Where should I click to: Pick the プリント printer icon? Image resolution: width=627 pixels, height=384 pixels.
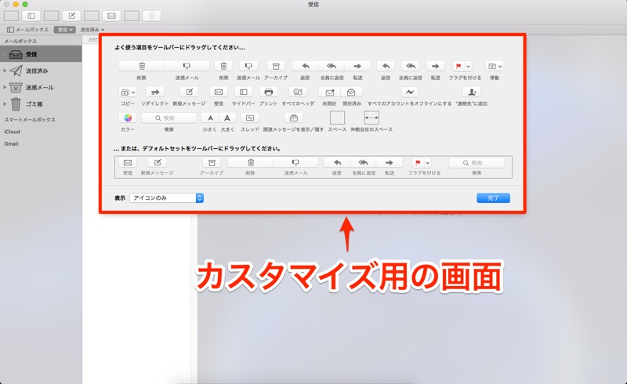tap(268, 92)
